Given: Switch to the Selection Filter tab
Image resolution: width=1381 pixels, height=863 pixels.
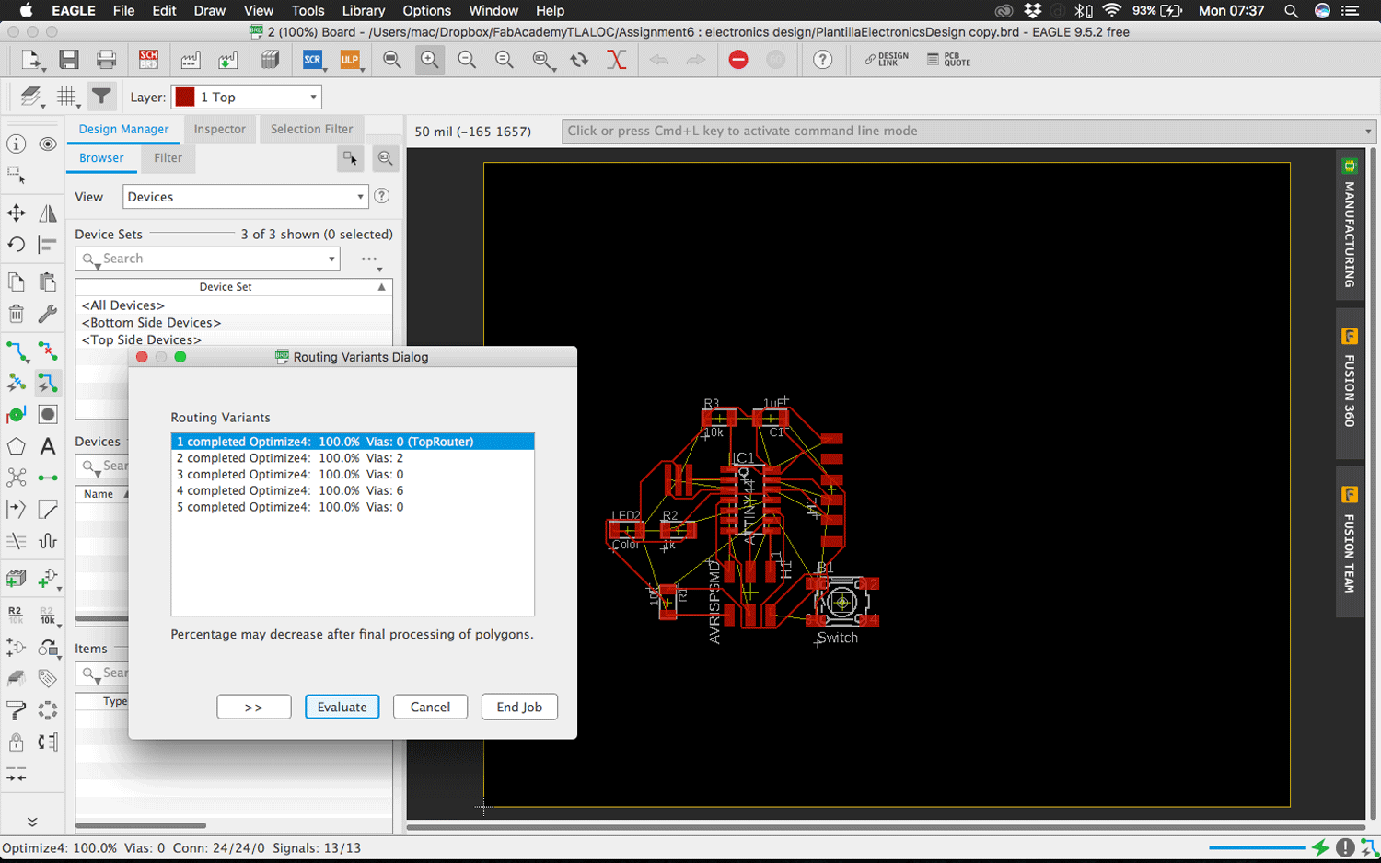Looking at the screenshot, I should [x=312, y=129].
